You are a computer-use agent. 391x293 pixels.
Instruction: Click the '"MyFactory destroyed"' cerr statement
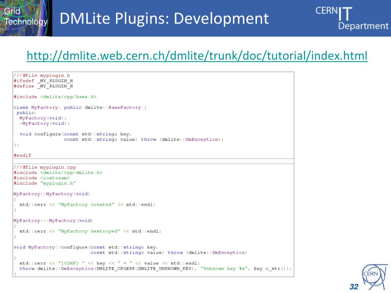pyautogui.click(x=90, y=231)
